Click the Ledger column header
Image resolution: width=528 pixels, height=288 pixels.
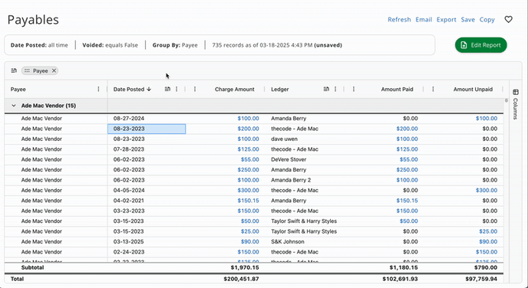point(280,89)
